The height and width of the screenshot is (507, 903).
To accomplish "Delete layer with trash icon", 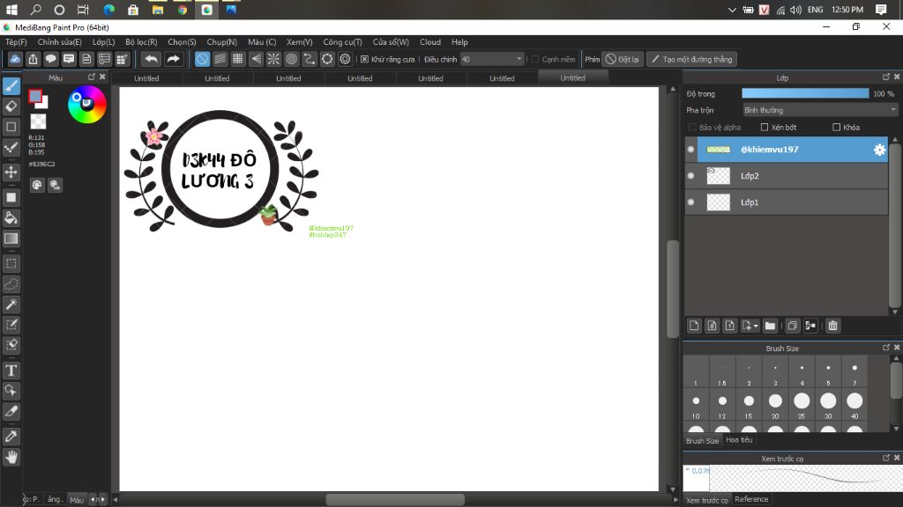I will pyautogui.click(x=832, y=326).
